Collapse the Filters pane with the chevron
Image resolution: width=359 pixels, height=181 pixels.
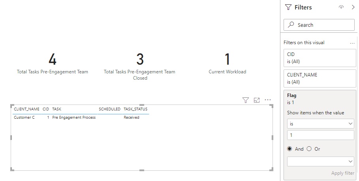[353, 7]
